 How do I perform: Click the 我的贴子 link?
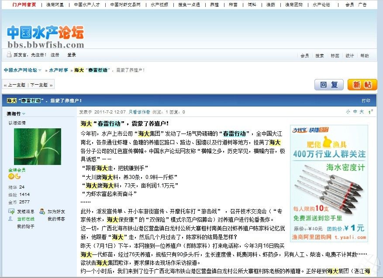tap(26, 227)
